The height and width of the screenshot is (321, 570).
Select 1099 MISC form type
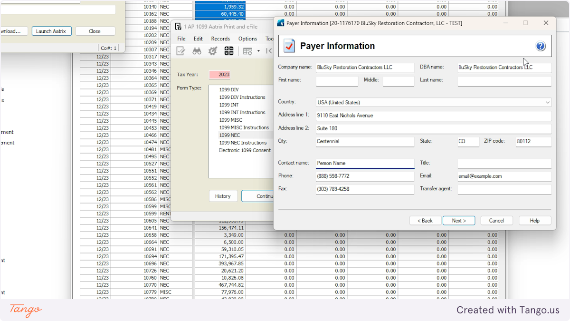[230, 120]
